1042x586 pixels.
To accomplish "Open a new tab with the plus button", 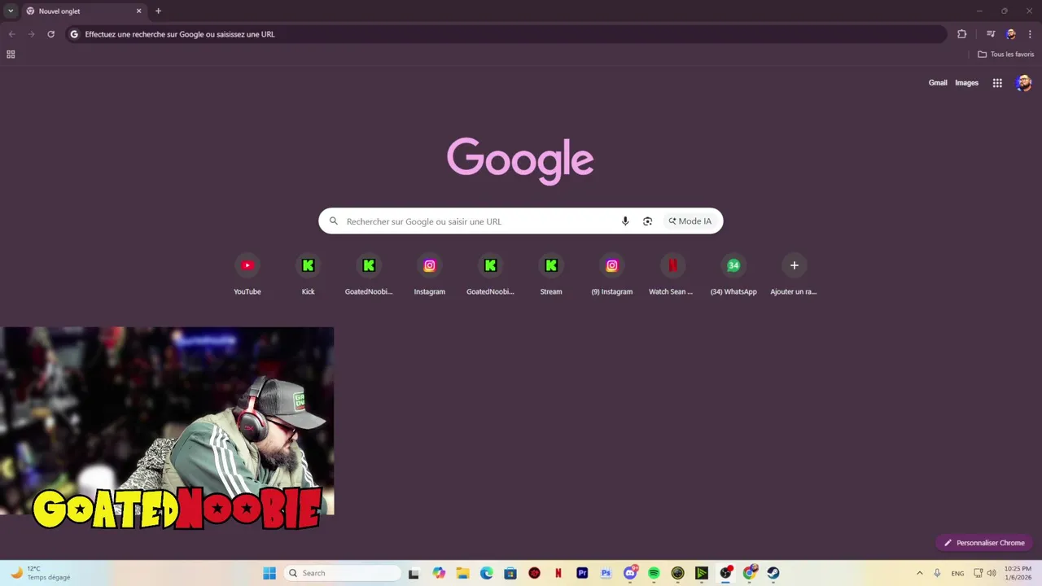I will 158,11.
